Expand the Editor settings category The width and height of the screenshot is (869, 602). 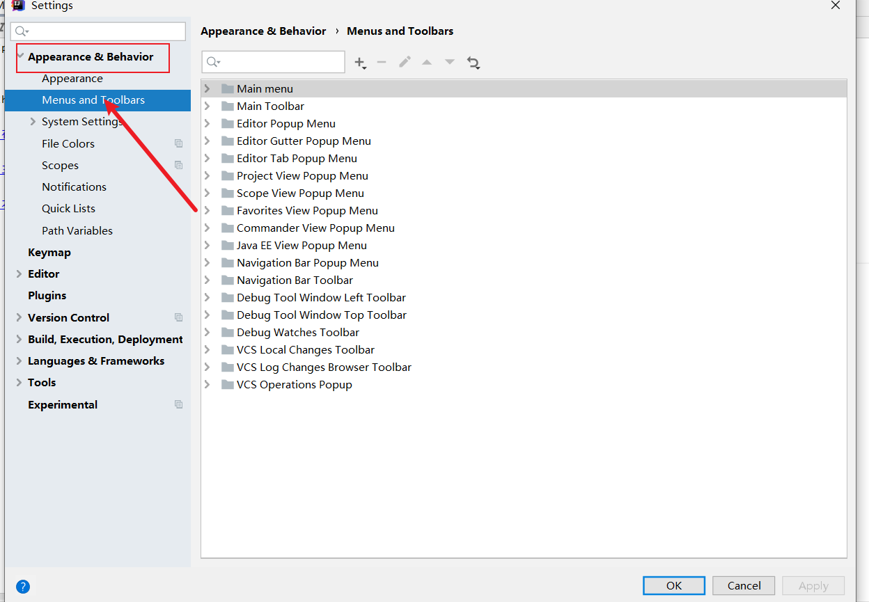point(19,274)
